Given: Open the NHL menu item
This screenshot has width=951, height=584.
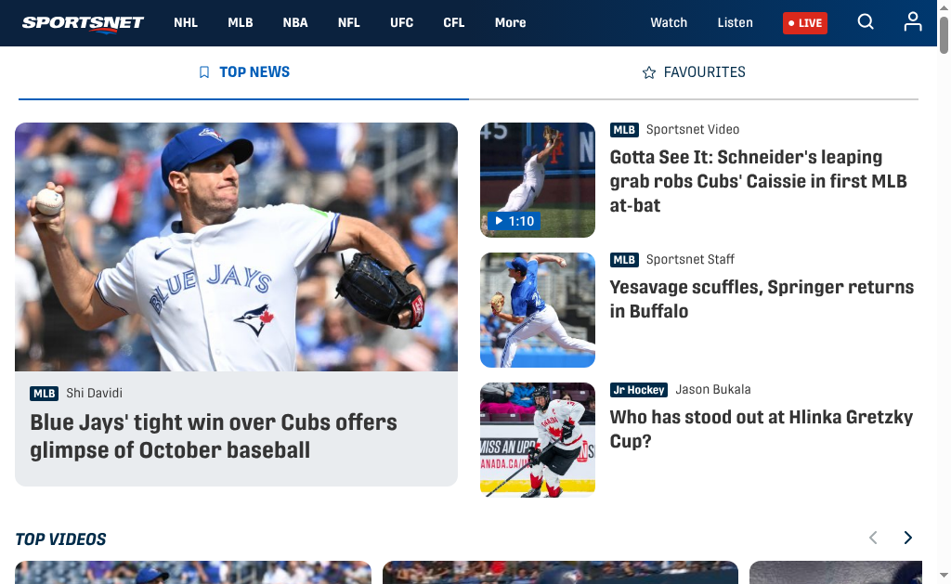Looking at the screenshot, I should (186, 23).
